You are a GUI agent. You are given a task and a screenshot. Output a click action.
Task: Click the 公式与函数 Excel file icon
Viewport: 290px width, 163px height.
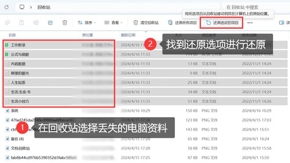click(x=7, y=55)
